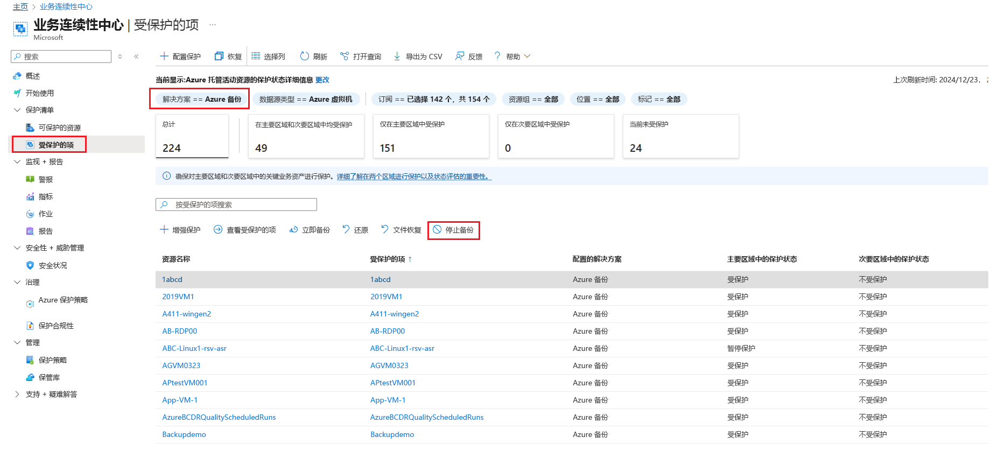Screen dimensions: 991x458
Task: Click the 立即备份 icon
Action: (293, 229)
